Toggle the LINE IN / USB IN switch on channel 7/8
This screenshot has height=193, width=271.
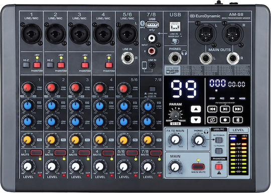pos(152,89)
